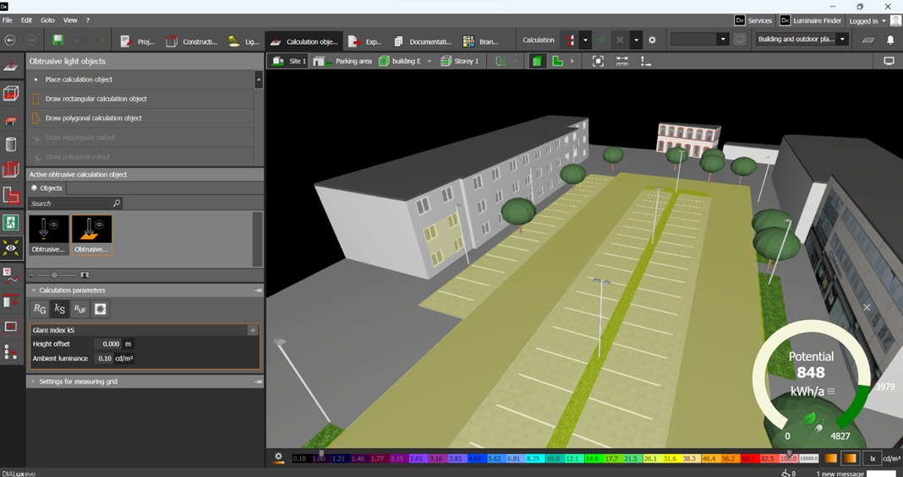
Task: Save project with green floppy icon
Action: tap(57, 41)
